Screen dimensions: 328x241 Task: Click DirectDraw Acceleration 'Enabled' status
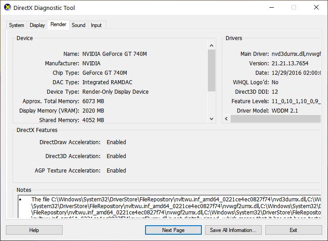[x=116, y=142]
